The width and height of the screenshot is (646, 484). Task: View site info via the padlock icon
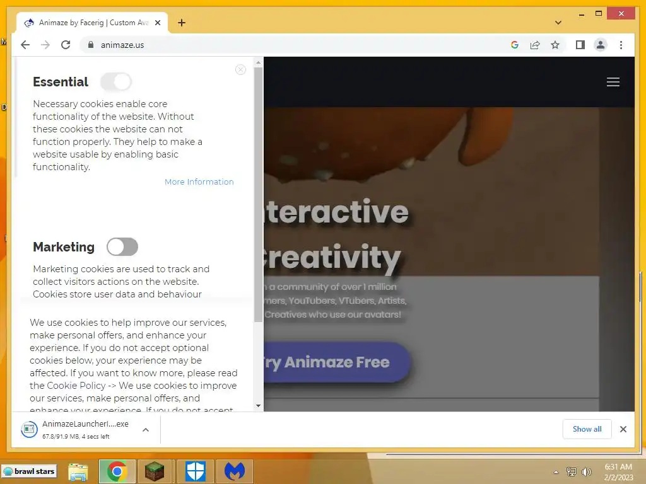tap(91, 45)
